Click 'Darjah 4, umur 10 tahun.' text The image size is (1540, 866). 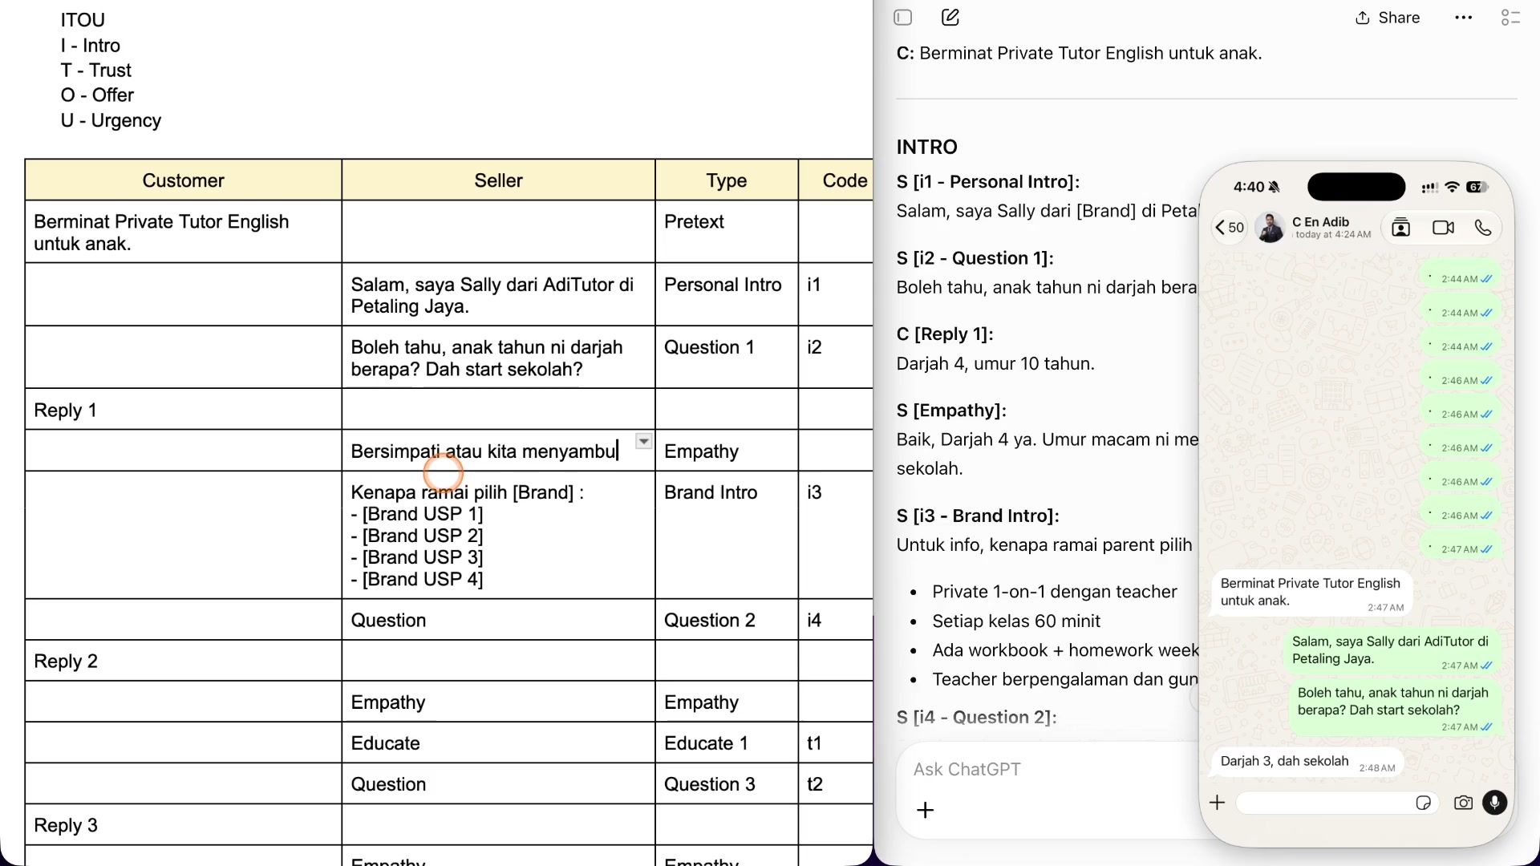(995, 364)
